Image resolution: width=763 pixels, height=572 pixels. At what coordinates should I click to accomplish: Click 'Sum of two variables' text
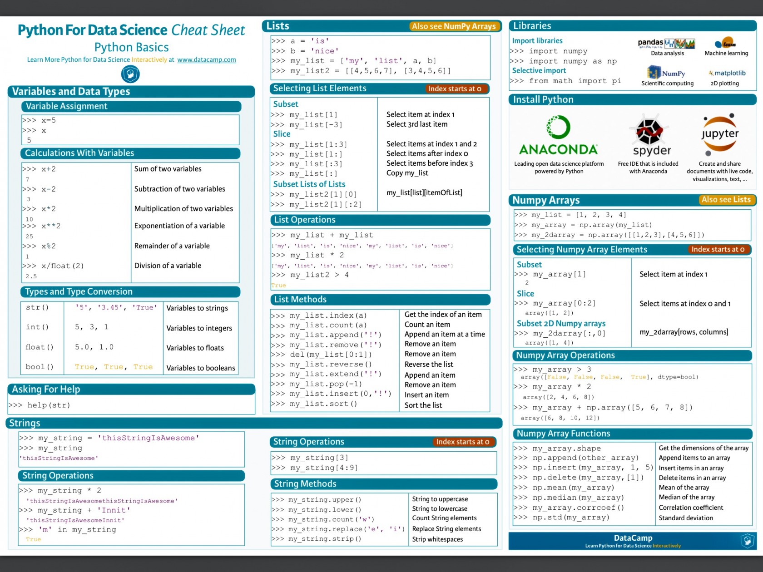pos(168,169)
